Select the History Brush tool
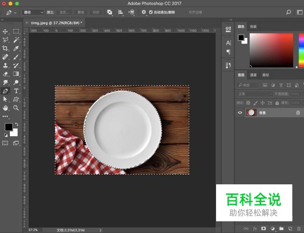This screenshot has height=233, width=304. coord(16,66)
